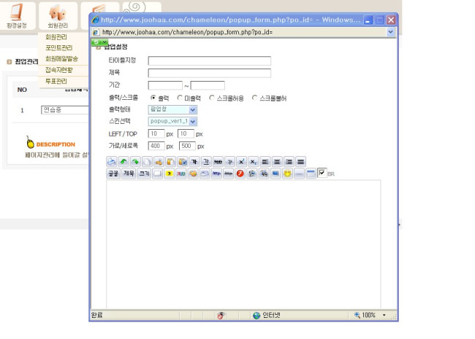Apply superscript x² formatting

[241, 162]
